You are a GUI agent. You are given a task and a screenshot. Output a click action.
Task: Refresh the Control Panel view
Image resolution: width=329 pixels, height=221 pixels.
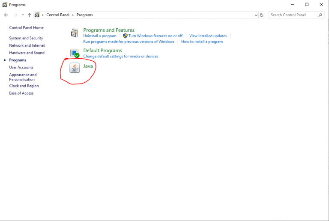tap(262, 15)
